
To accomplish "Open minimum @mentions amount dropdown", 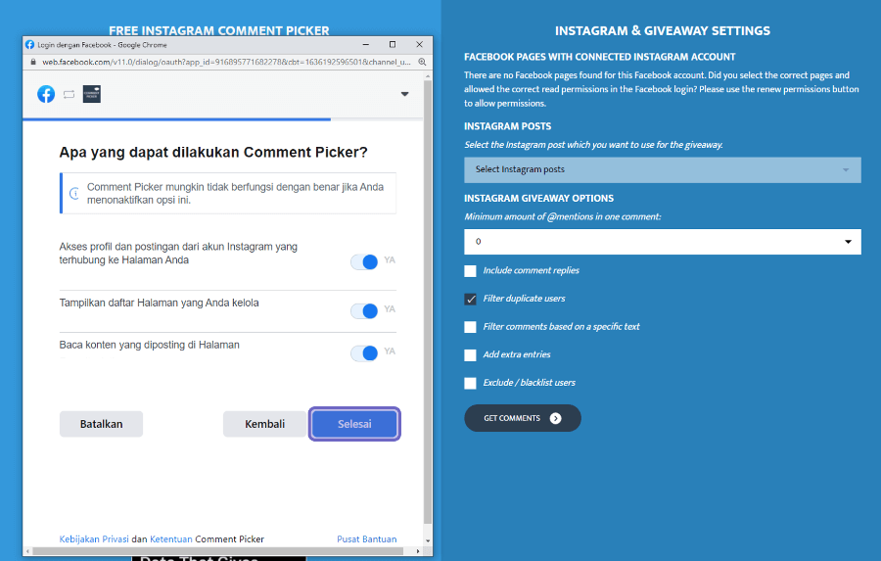I will pos(663,242).
